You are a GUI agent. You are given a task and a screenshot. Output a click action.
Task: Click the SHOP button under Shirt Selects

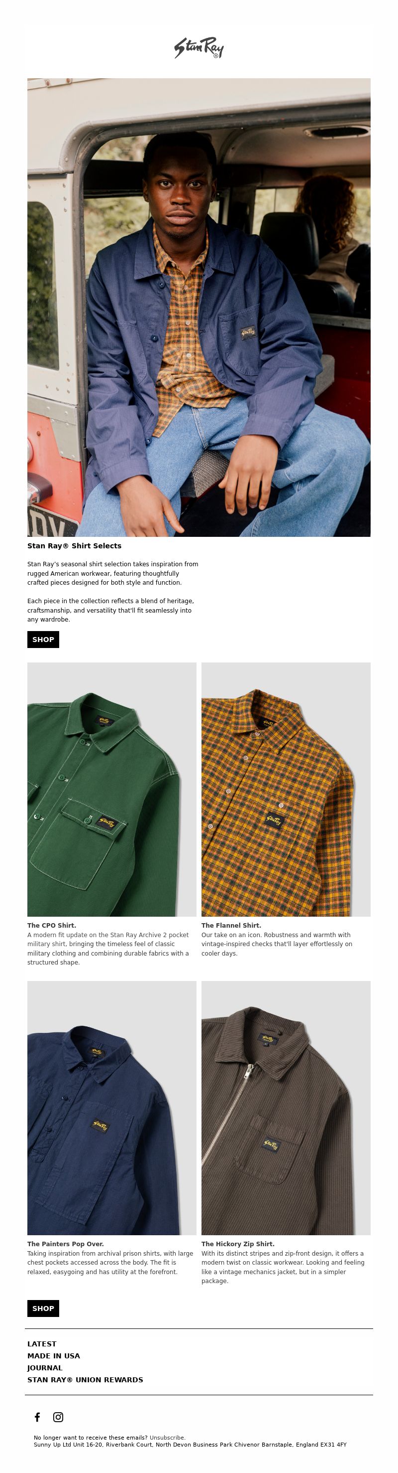coord(43,639)
